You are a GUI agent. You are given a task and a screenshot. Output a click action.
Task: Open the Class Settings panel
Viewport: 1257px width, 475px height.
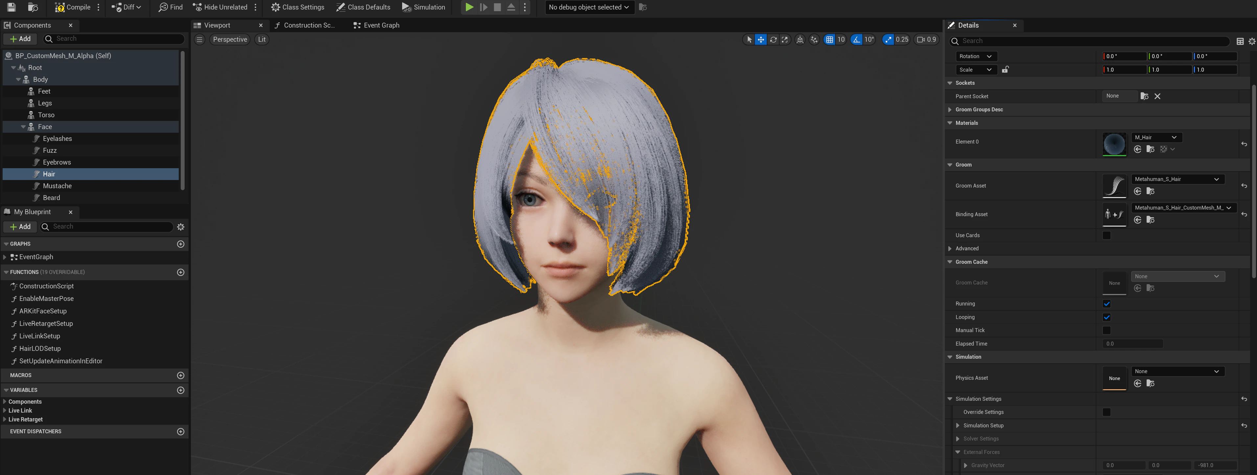pos(298,7)
